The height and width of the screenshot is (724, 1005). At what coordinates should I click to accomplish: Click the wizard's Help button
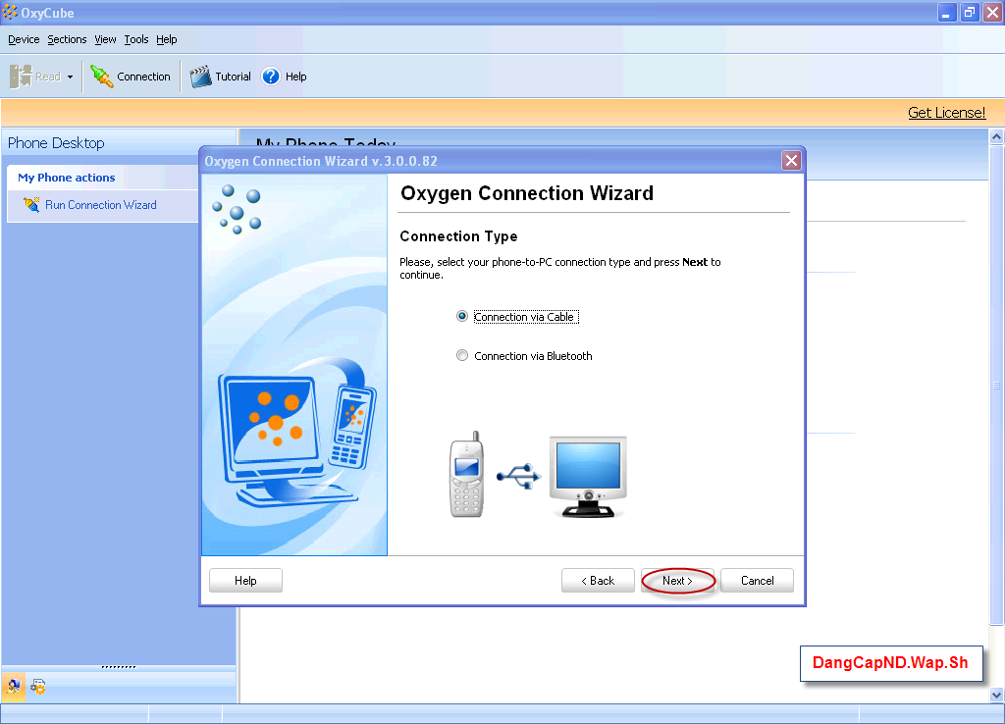point(245,581)
